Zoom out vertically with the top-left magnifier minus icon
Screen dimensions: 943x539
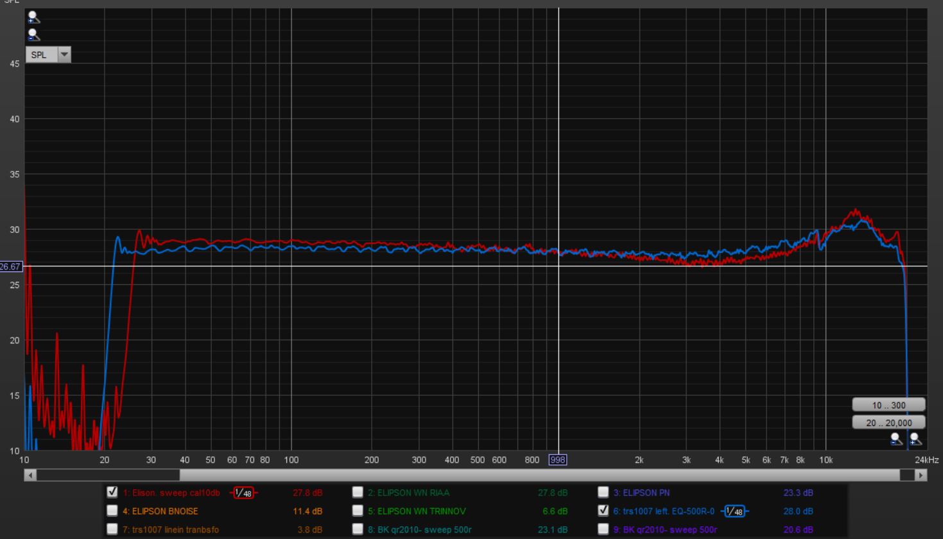[33, 35]
